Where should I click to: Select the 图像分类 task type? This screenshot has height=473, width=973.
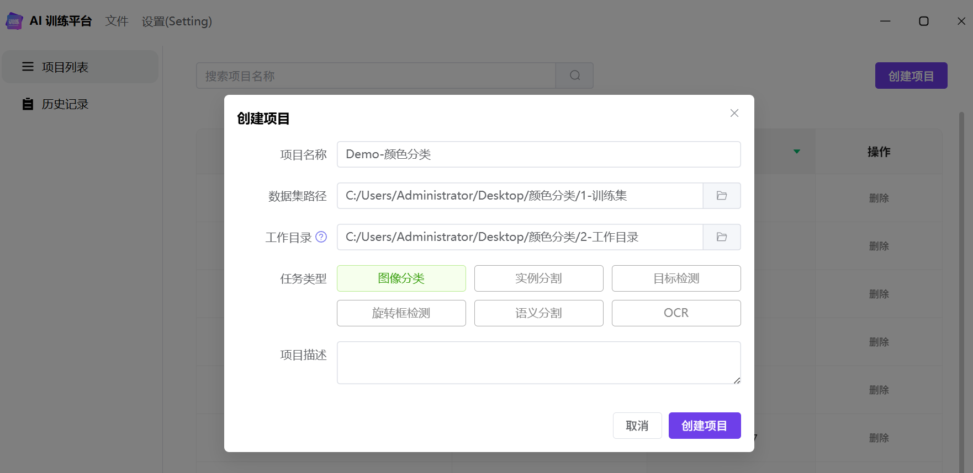(401, 278)
